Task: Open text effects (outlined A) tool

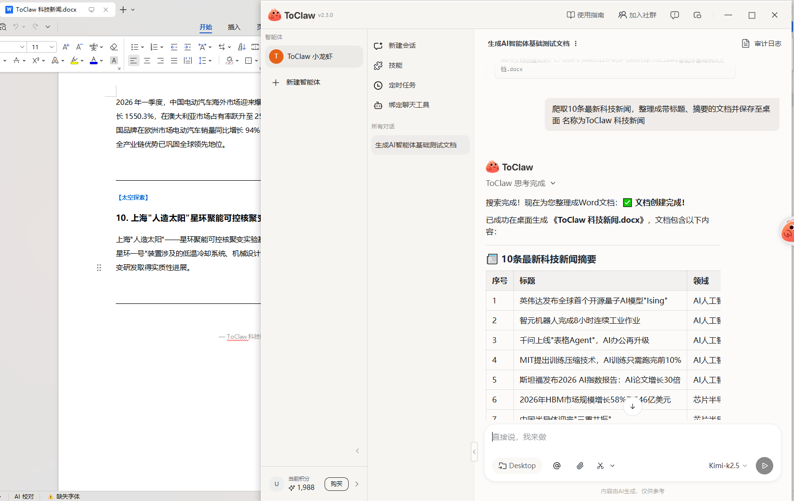Action: [55, 60]
